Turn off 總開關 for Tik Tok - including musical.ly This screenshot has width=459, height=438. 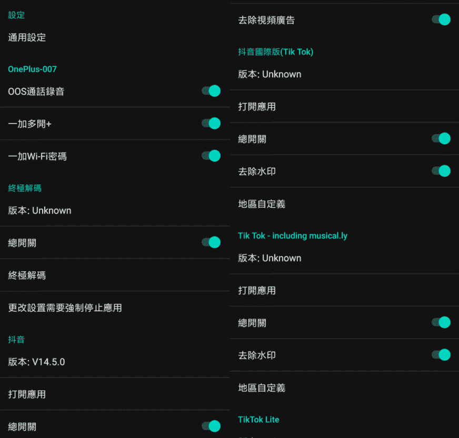point(440,322)
